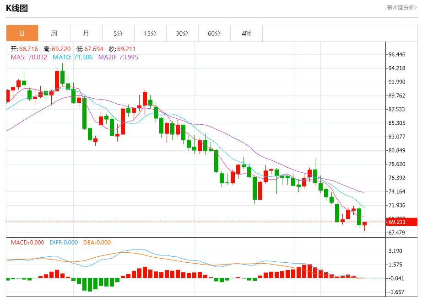Click the MA20: 73.995 label

(118, 57)
